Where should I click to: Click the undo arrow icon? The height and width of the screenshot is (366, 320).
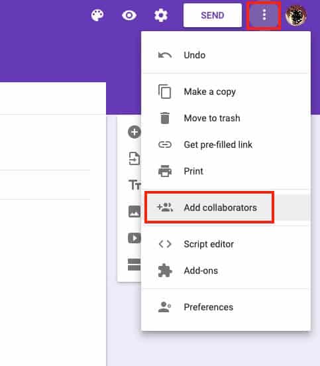pyautogui.click(x=165, y=55)
